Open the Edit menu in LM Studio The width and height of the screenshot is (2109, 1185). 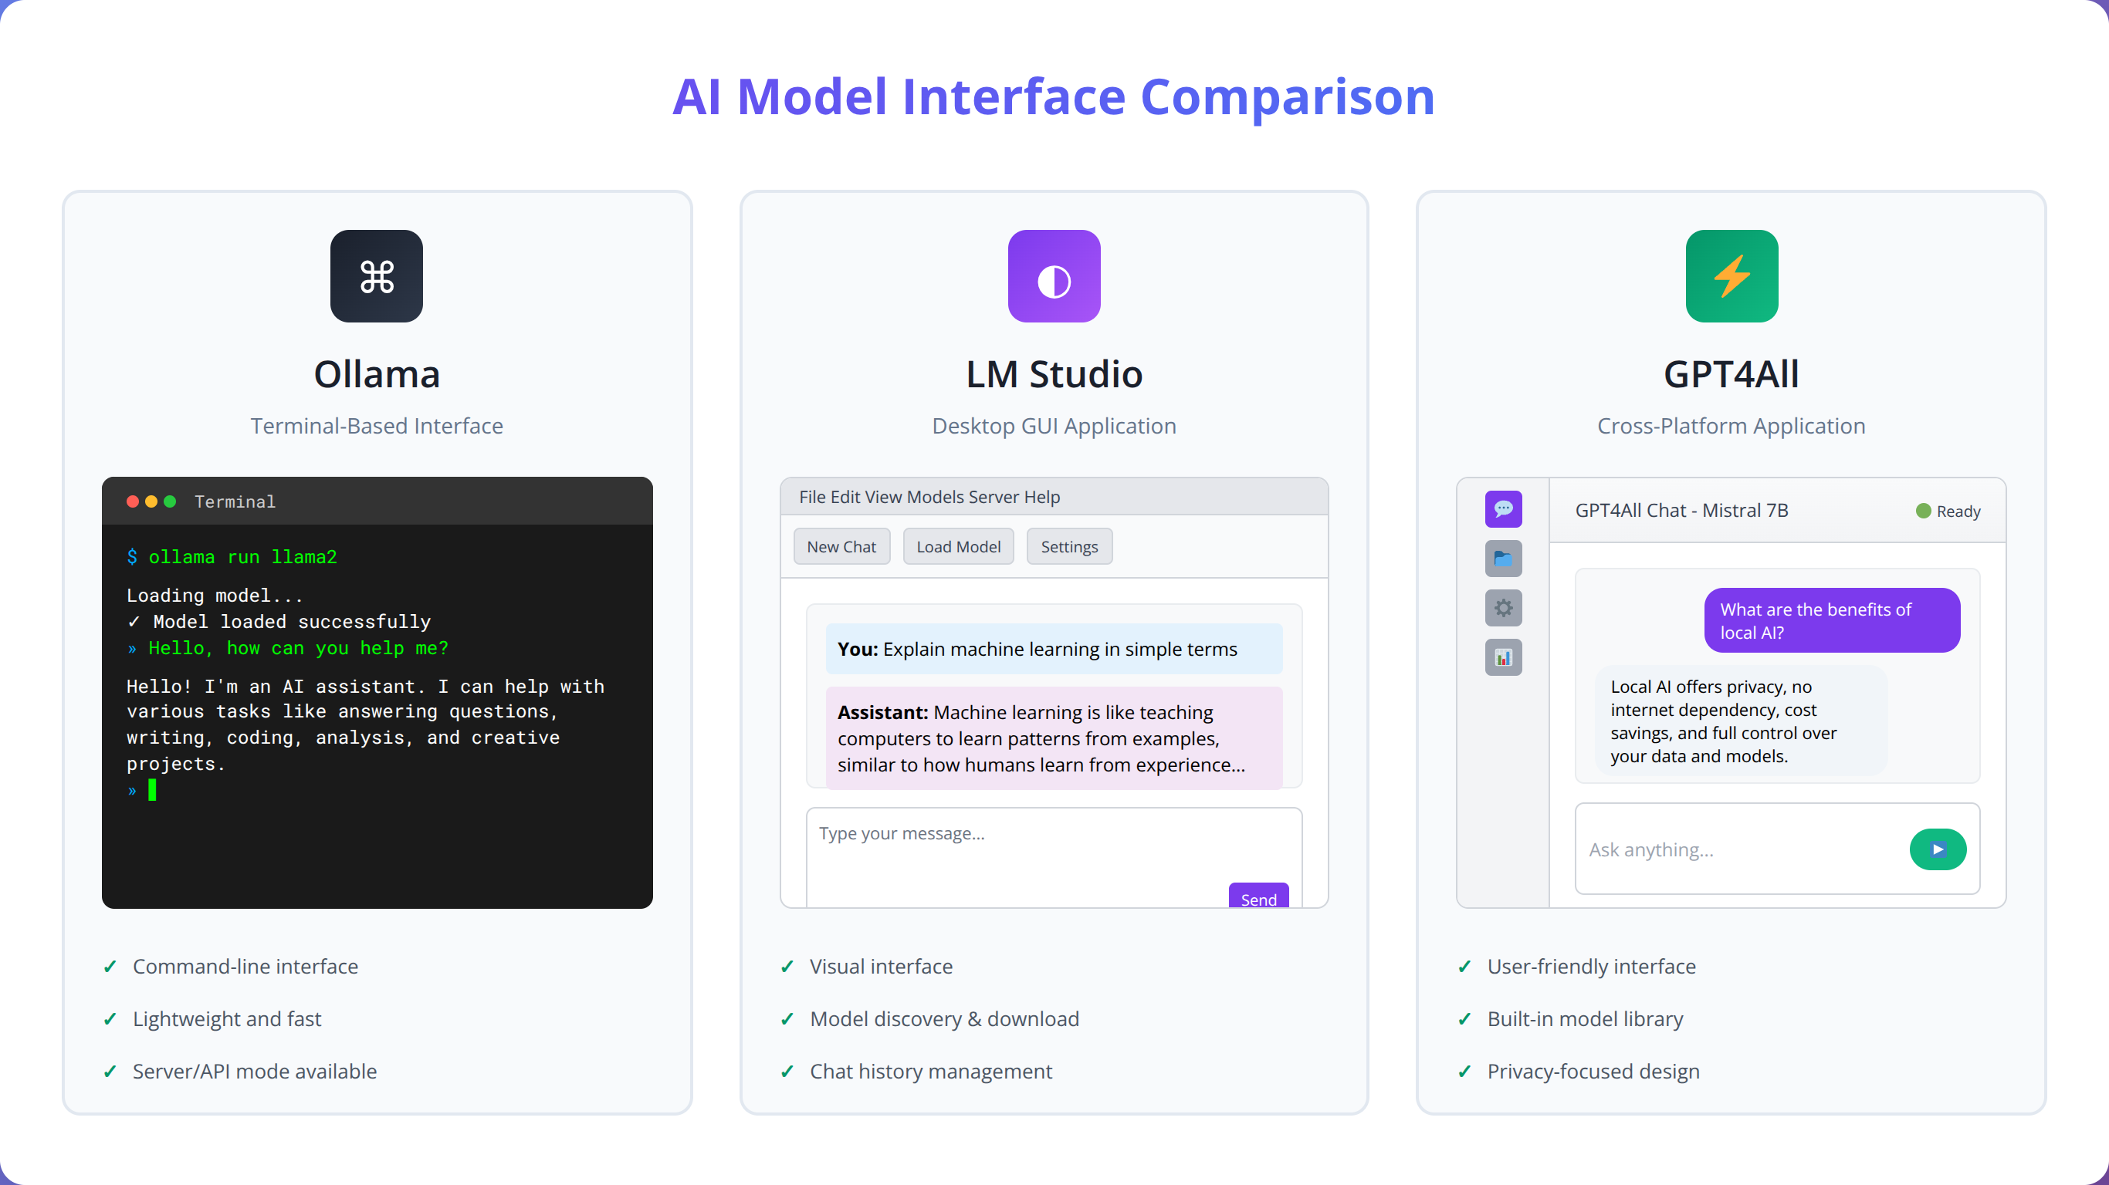tap(846, 497)
